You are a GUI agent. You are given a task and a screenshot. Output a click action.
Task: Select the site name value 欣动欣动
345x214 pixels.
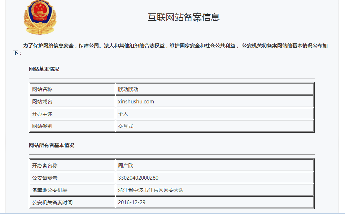click(x=128, y=89)
